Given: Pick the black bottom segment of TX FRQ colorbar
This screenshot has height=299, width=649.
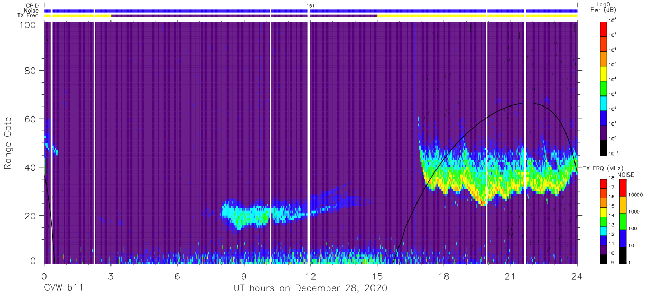Looking at the screenshot, I should [x=604, y=259].
